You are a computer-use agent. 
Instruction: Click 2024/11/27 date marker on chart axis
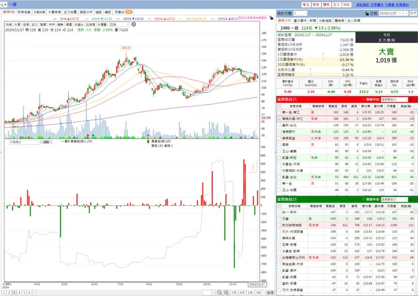256,284
